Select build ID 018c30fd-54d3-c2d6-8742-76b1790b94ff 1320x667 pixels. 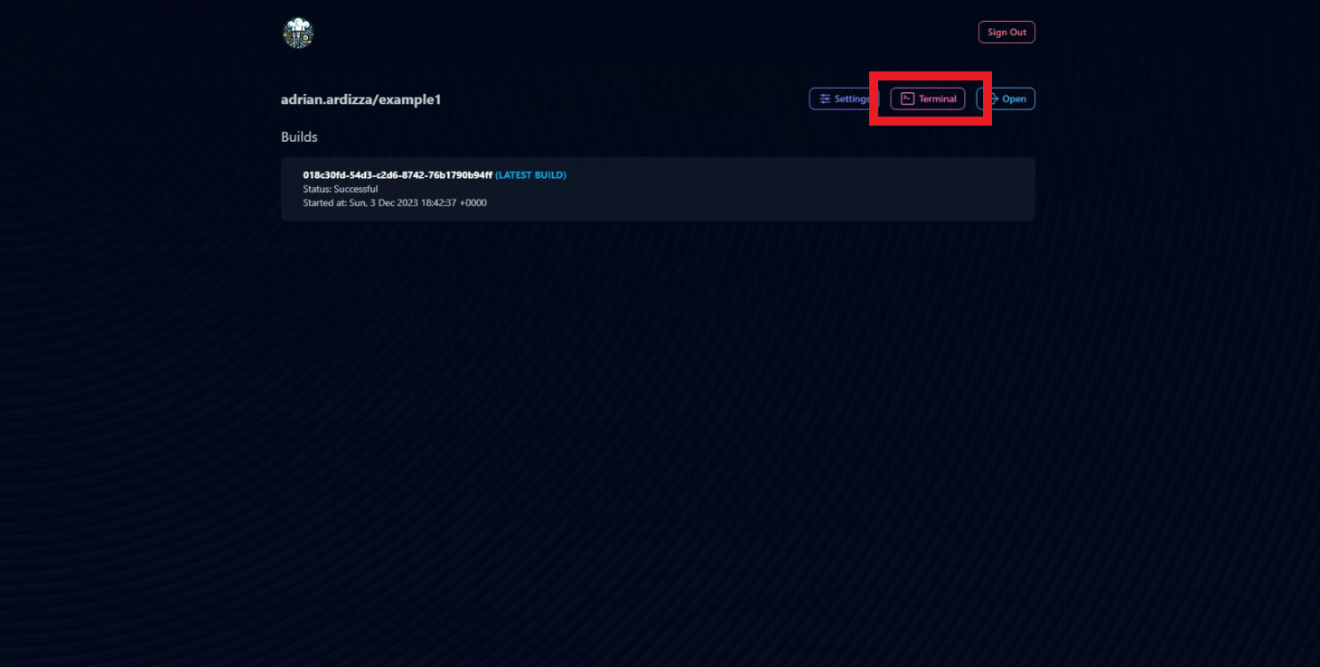[398, 175]
